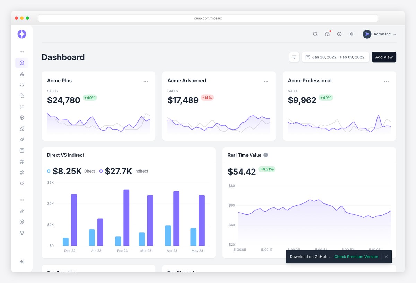This screenshot has height=283, width=416.
Task: Click the purple Mosaic logo icon
Action: tap(22, 34)
